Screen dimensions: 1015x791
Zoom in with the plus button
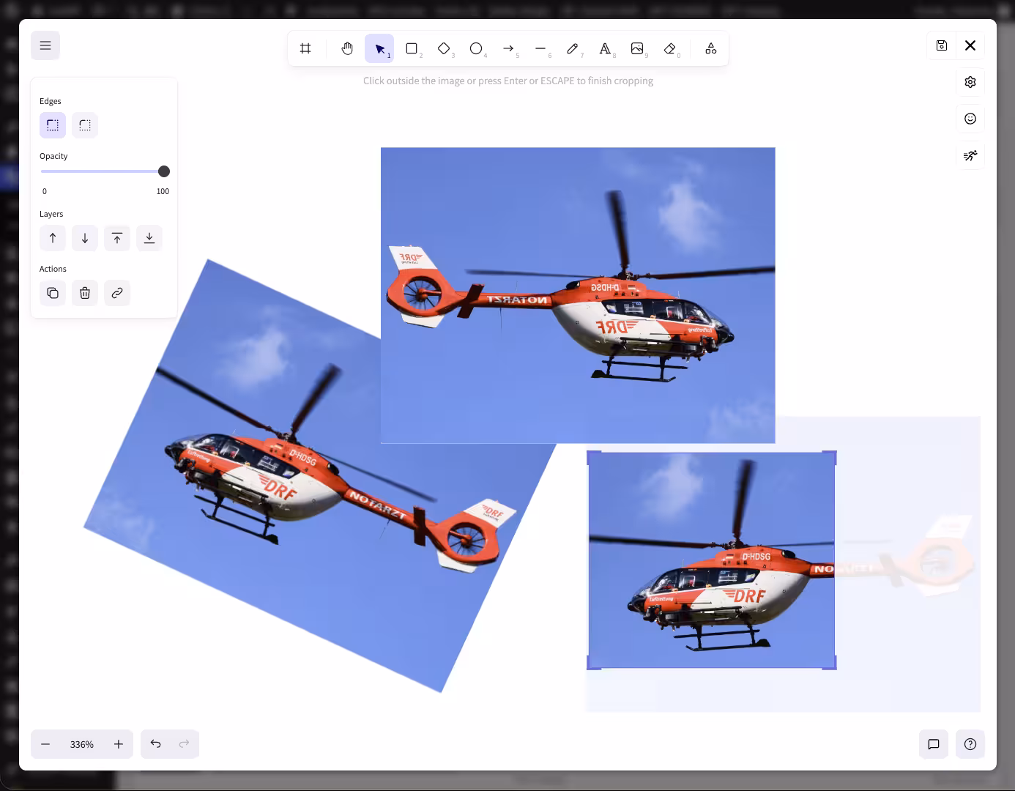(119, 744)
